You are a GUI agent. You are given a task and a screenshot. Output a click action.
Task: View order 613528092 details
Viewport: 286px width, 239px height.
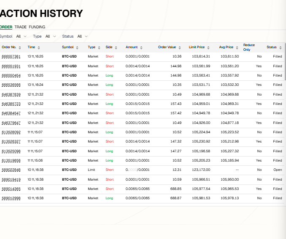(x=11, y=132)
